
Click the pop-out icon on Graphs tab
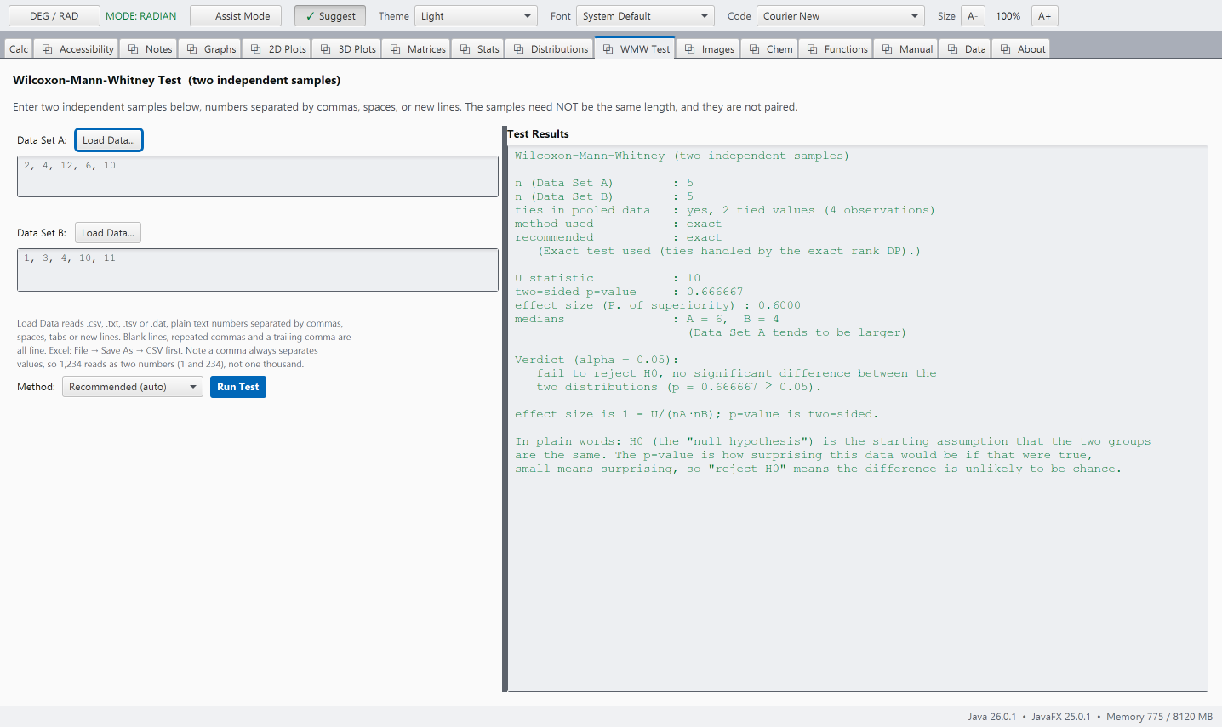(192, 49)
